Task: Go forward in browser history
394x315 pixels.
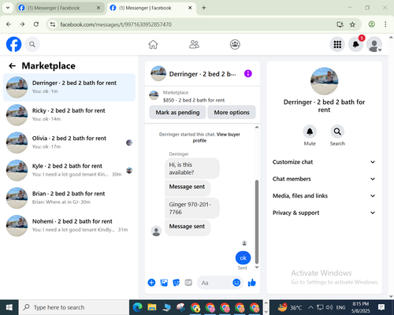Action: coord(22,24)
